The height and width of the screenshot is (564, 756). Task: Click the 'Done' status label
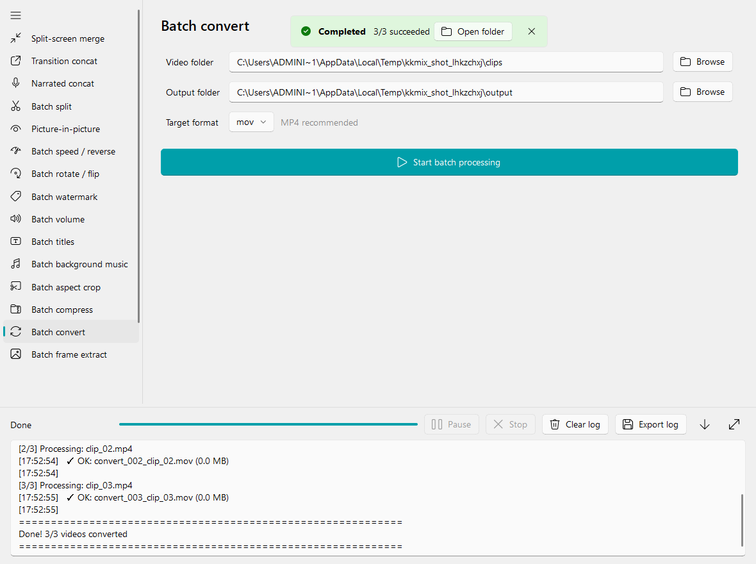(x=21, y=425)
